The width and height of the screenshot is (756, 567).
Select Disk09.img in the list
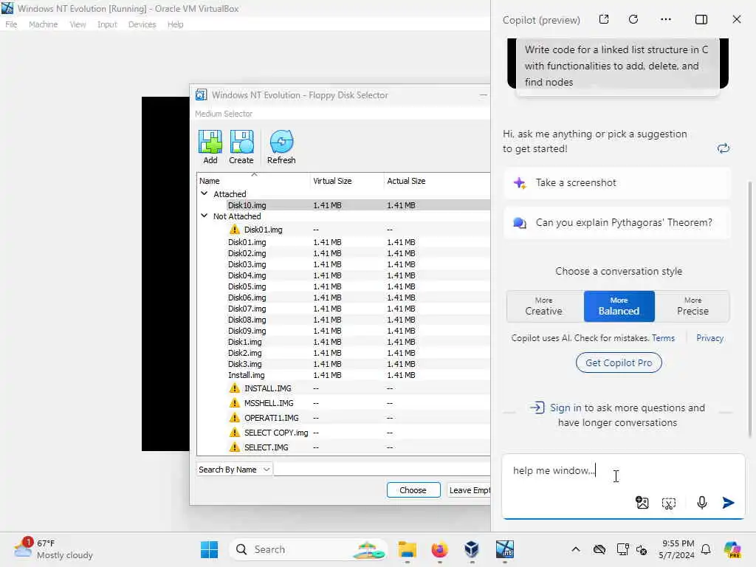click(x=343, y=331)
